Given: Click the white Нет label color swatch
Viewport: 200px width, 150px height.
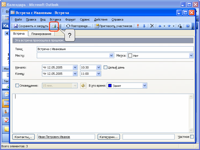Looking at the screenshot, I should [x=130, y=56].
